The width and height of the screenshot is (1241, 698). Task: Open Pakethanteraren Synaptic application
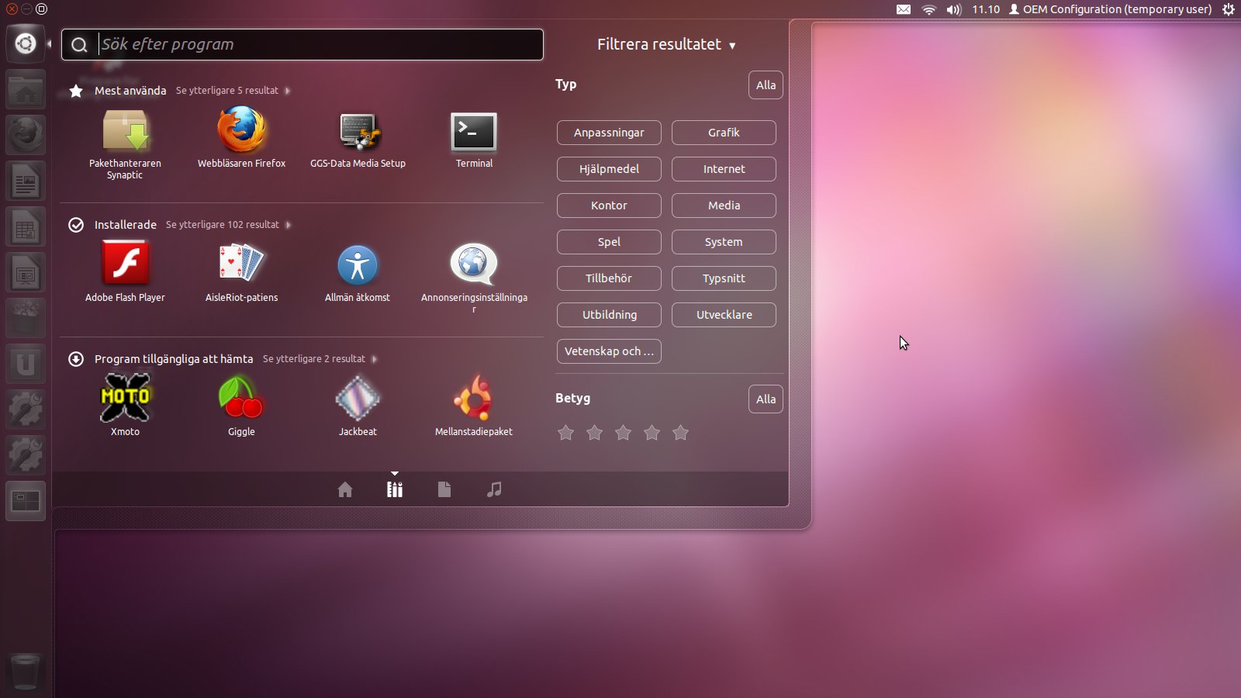(125, 144)
